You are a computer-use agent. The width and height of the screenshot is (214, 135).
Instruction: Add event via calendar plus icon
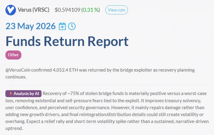click(62, 26)
